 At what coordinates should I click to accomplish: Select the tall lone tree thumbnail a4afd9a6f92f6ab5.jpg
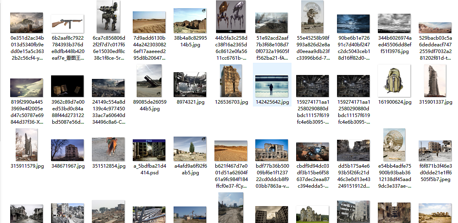pos(190,149)
